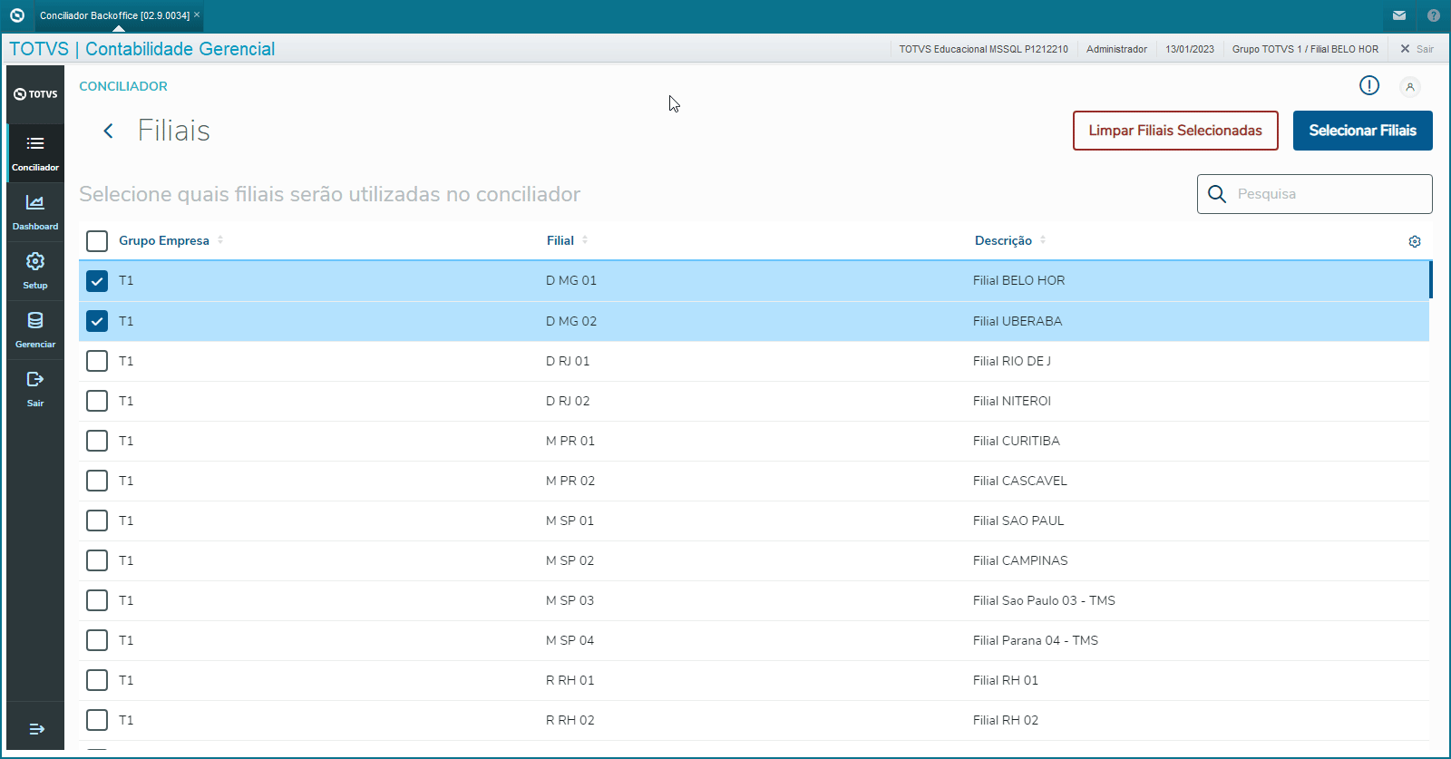Uncheck the D MG 02 row checkbox
Viewport: 1451px width, 759px height.
tap(97, 321)
